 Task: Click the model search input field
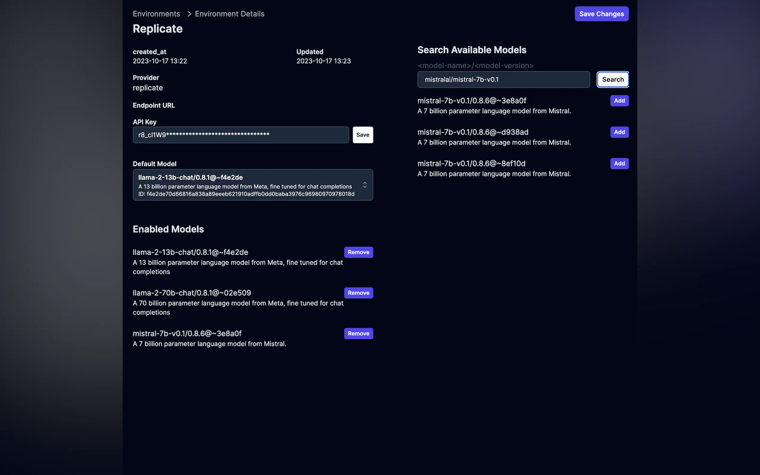point(503,80)
